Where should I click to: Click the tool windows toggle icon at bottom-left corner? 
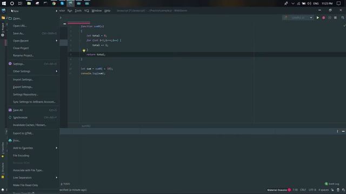click(x=3, y=190)
